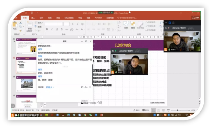Open the 插入 ribbon tab
The image size is (212, 128).
pyautogui.click(x=33, y=18)
